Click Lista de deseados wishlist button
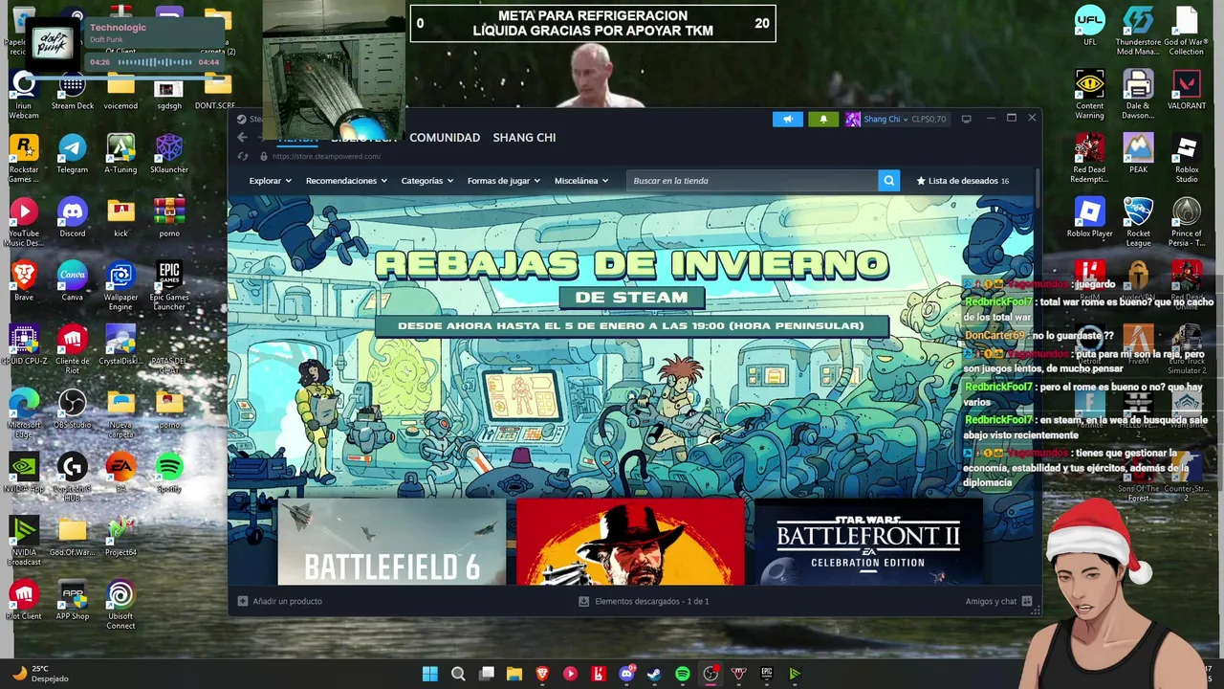 pos(963,181)
